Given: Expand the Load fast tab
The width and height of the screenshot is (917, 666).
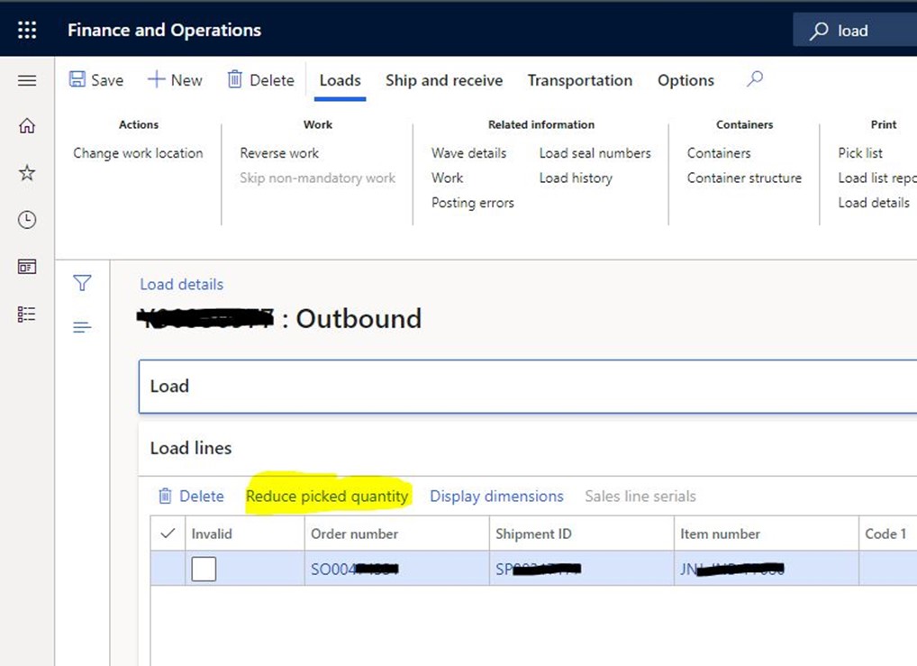Looking at the screenshot, I should 528,387.
